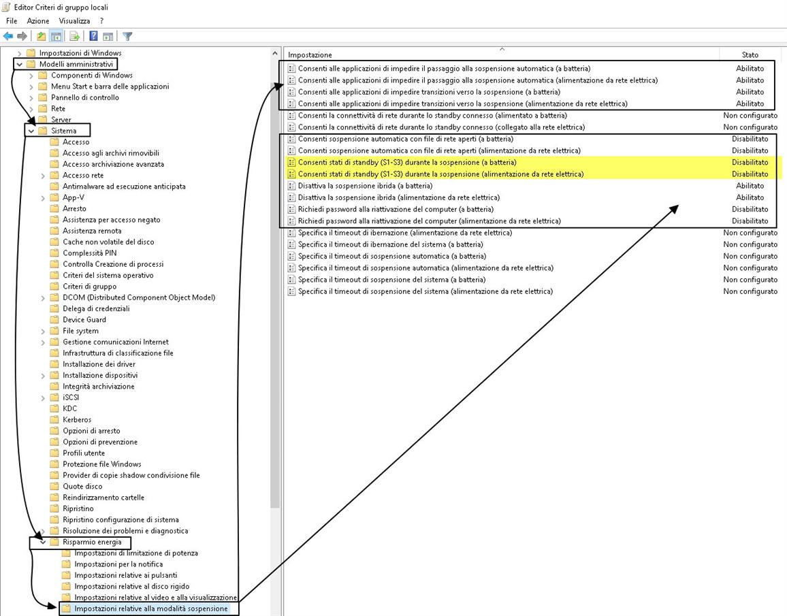This screenshot has width=787, height=616.
Task: Toggle the show/hide console tree icon
Action: pyautogui.click(x=57, y=36)
